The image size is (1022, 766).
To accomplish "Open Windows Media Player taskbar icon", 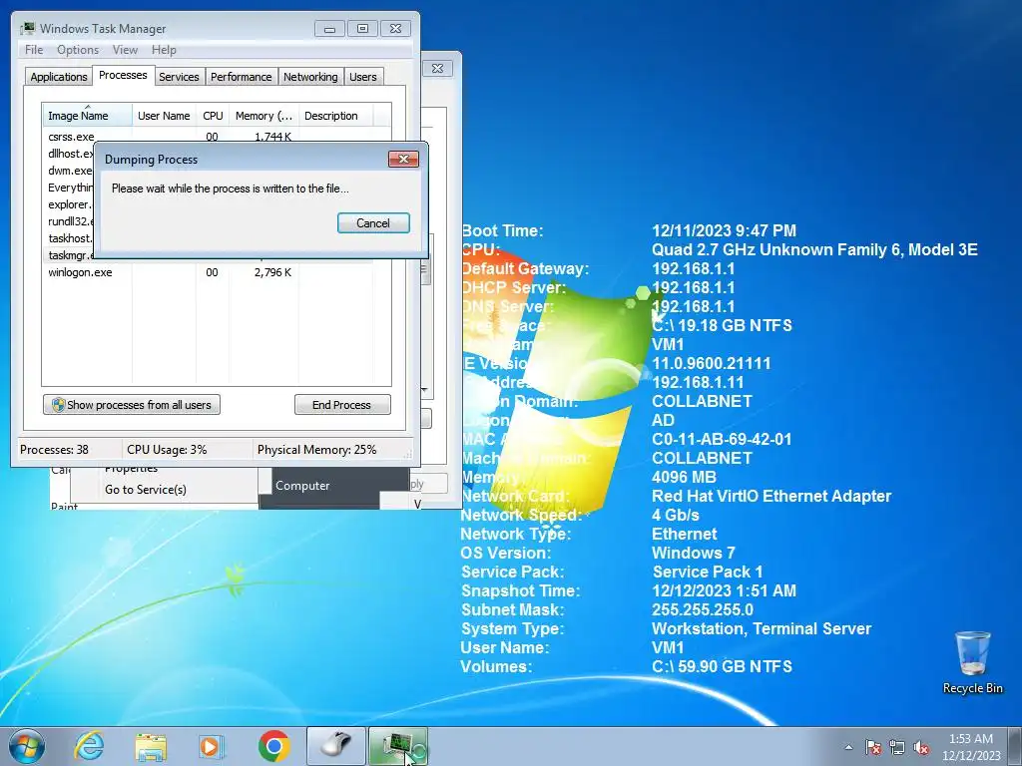I will (x=212, y=746).
